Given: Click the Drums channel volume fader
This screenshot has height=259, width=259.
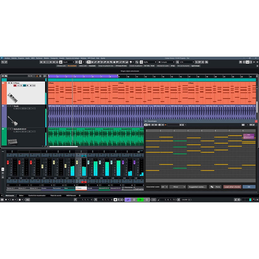Looking at the screenshot, I should click(x=42, y=166).
